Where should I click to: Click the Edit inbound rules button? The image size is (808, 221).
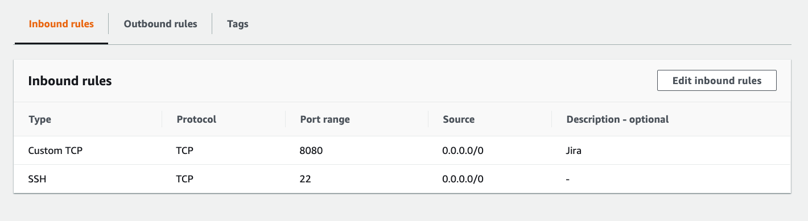(x=716, y=81)
